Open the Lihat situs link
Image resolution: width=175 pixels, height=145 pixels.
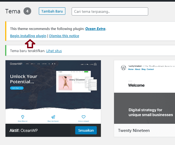pos(54,51)
